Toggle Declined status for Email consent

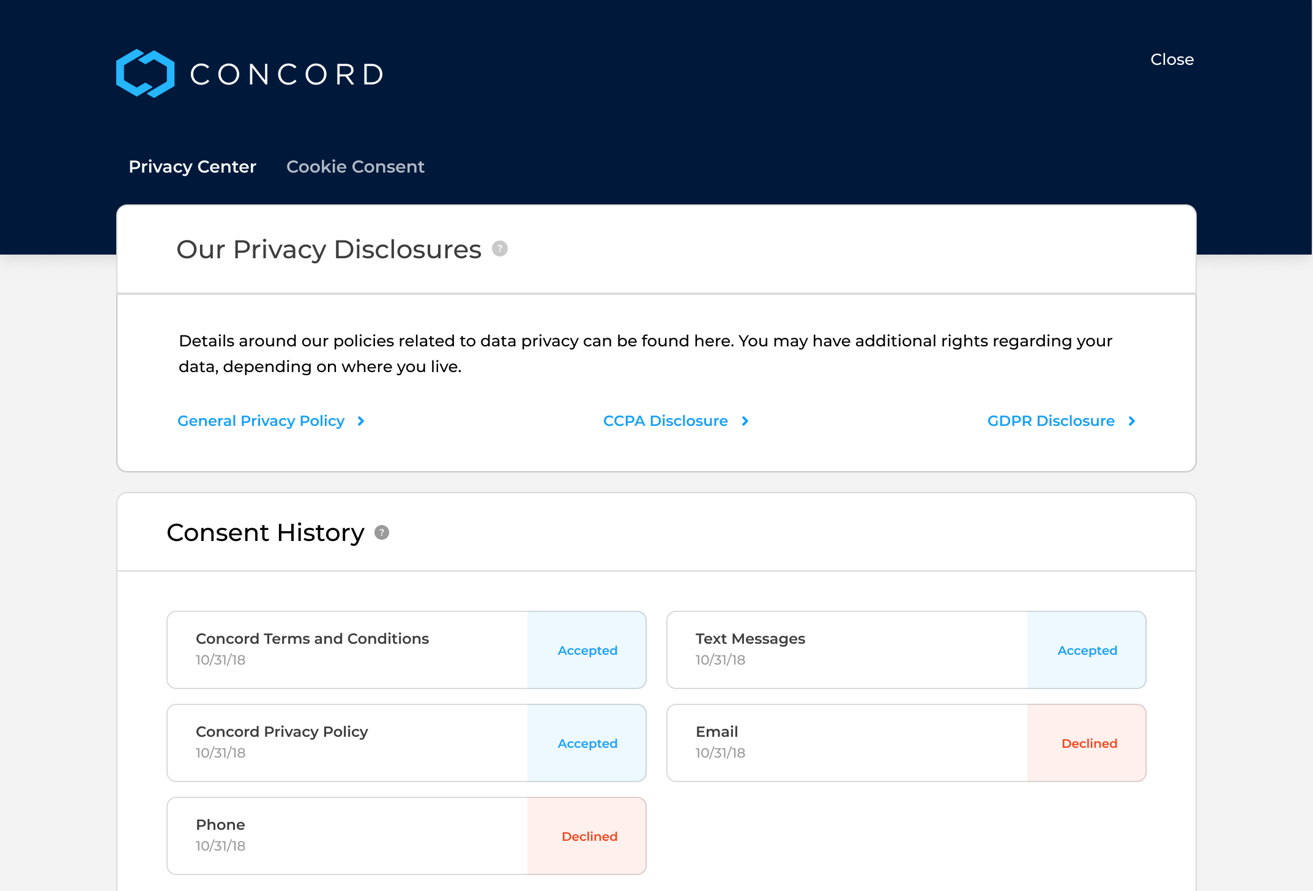pyautogui.click(x=1088, y=744)
